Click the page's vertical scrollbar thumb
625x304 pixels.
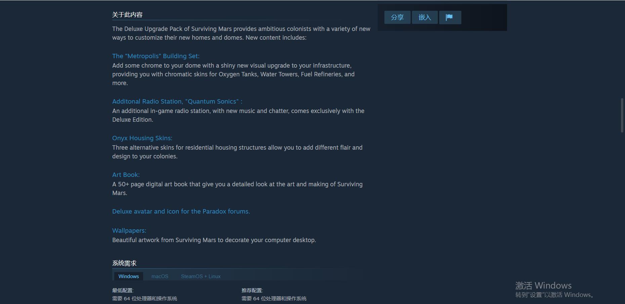[622, 115]
